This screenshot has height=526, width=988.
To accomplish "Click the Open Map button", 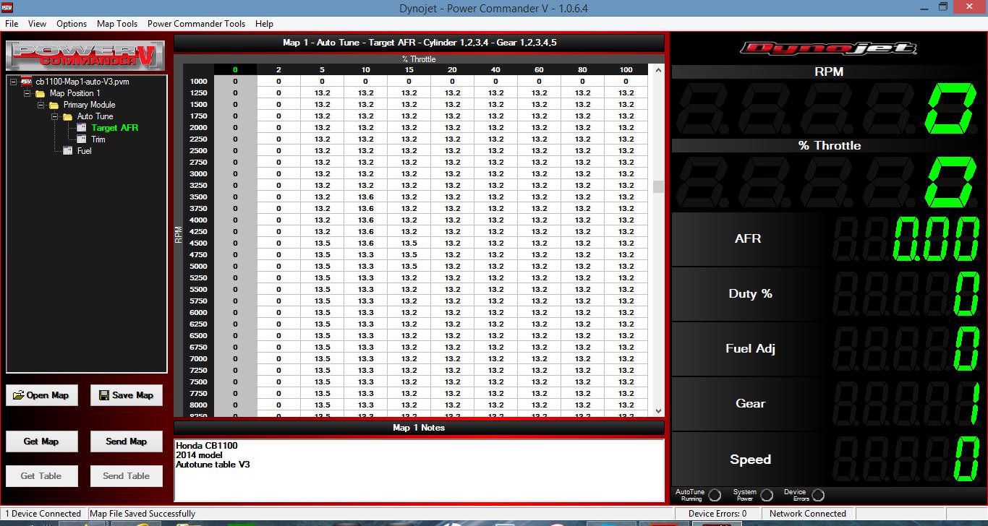I will [x=42, y=395].
